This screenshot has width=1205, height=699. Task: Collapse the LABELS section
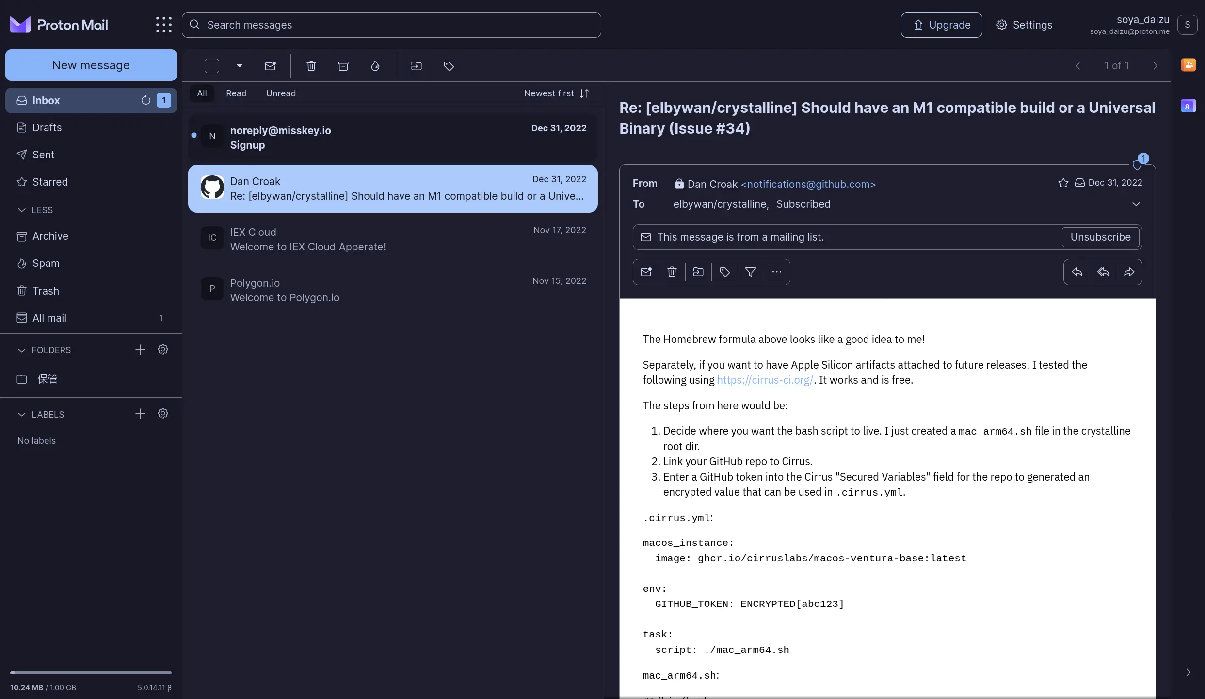pos(41,414)
